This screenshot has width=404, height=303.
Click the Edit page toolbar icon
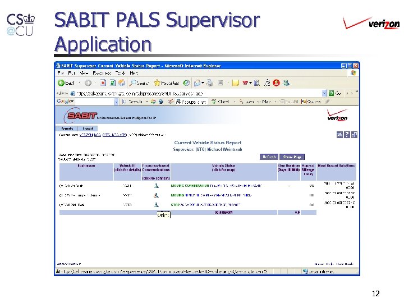coord(221,83)
